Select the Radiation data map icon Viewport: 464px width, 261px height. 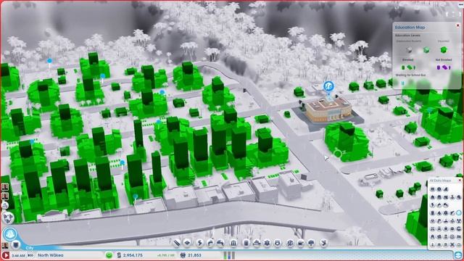[x=459, y=220]
